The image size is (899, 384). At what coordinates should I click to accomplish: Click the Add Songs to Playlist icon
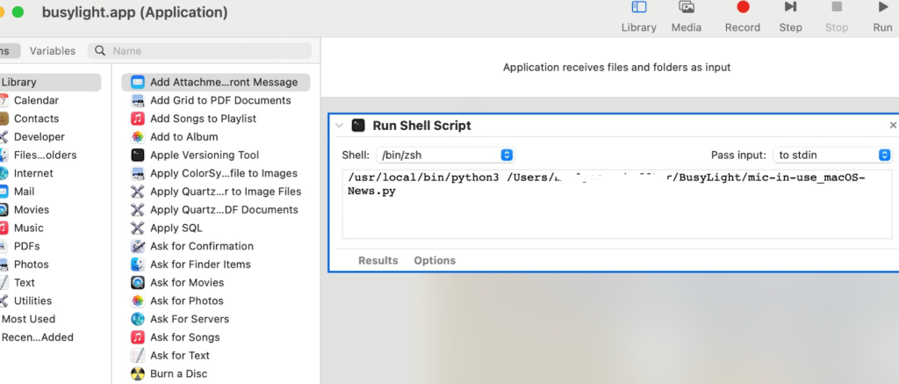coord(138,119)
